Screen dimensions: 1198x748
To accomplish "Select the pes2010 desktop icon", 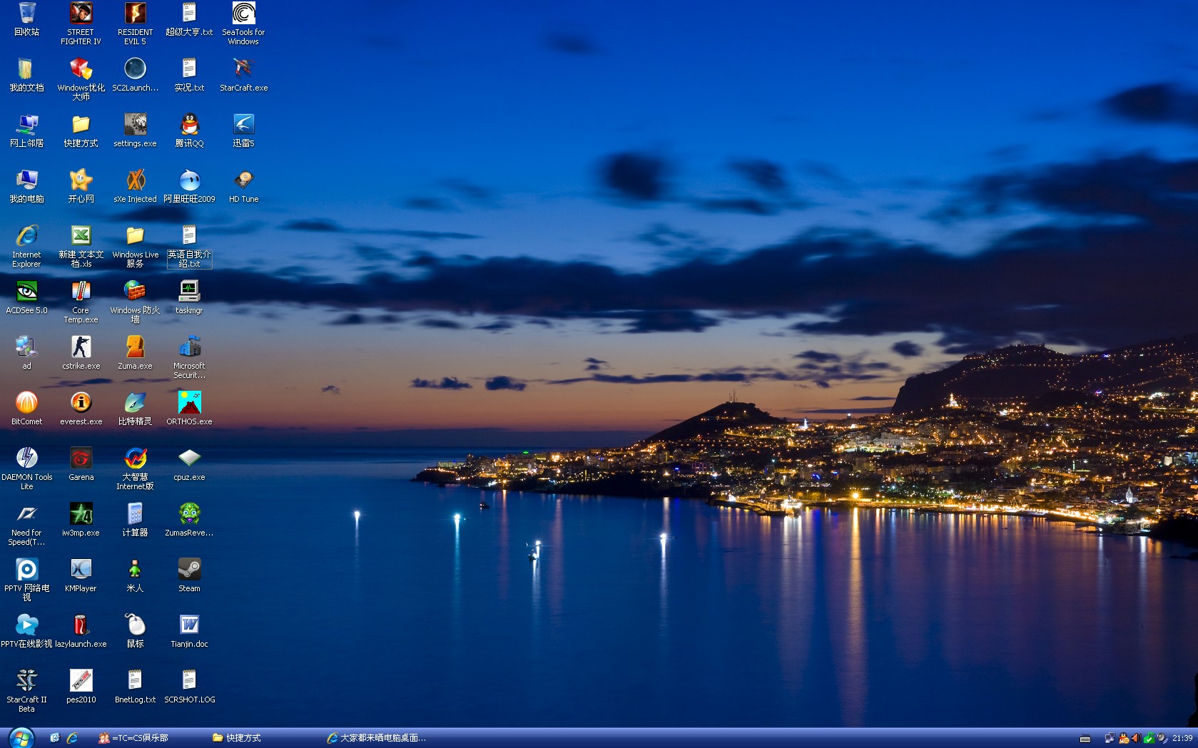I will coord(81,687).
